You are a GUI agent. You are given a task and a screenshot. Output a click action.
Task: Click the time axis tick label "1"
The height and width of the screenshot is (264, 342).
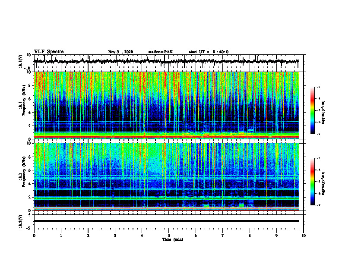pyautogui.click(x=61, y=236)
